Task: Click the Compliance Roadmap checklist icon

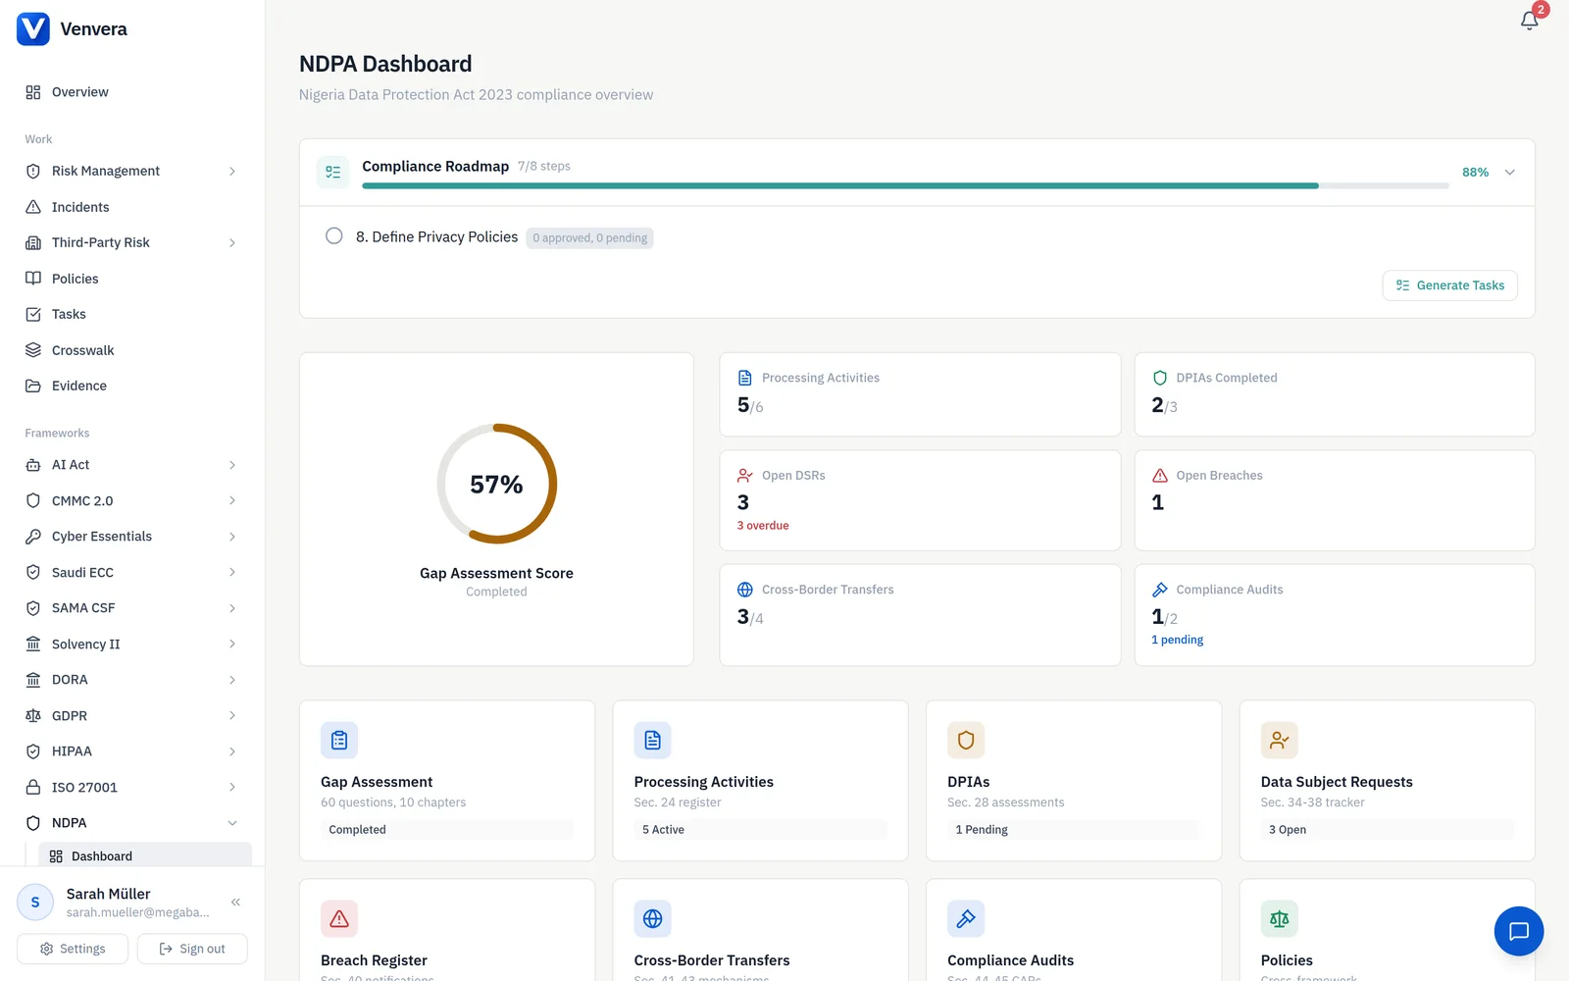Action: click(333, 172)
